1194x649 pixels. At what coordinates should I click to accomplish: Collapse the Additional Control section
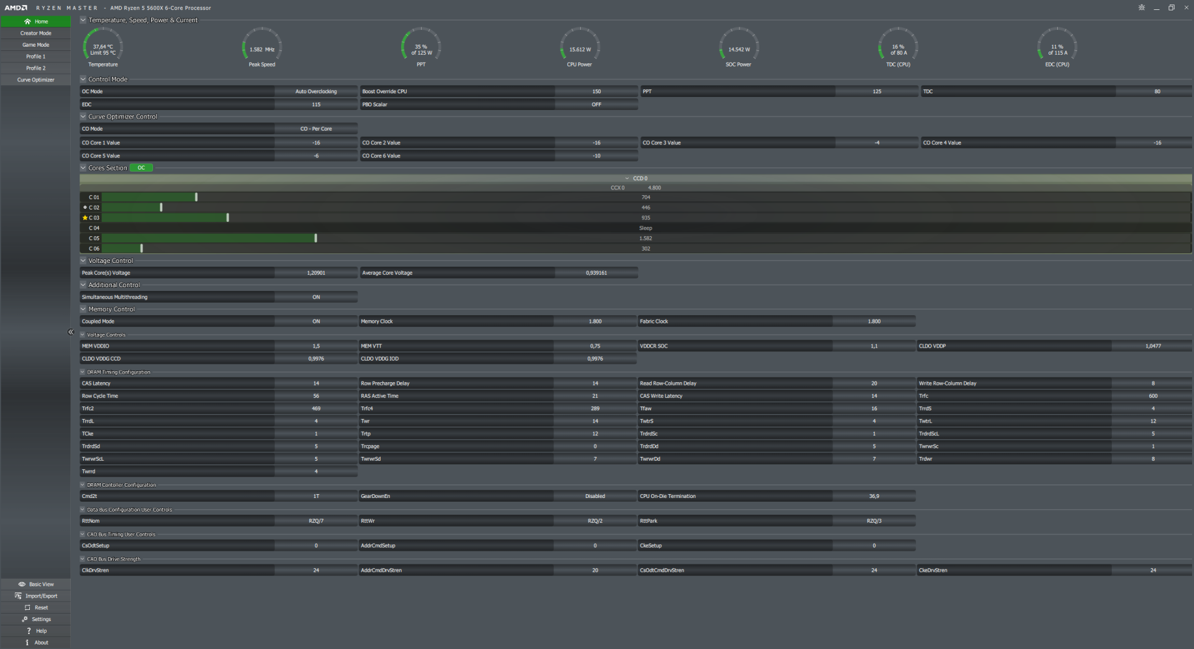[x=83, y=285]
